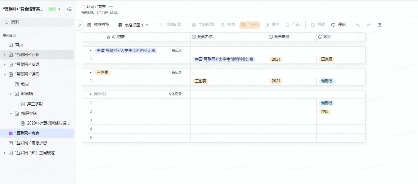Select the 表格视图 1 view tab
The image size is (418, 184).
point(133,25)
